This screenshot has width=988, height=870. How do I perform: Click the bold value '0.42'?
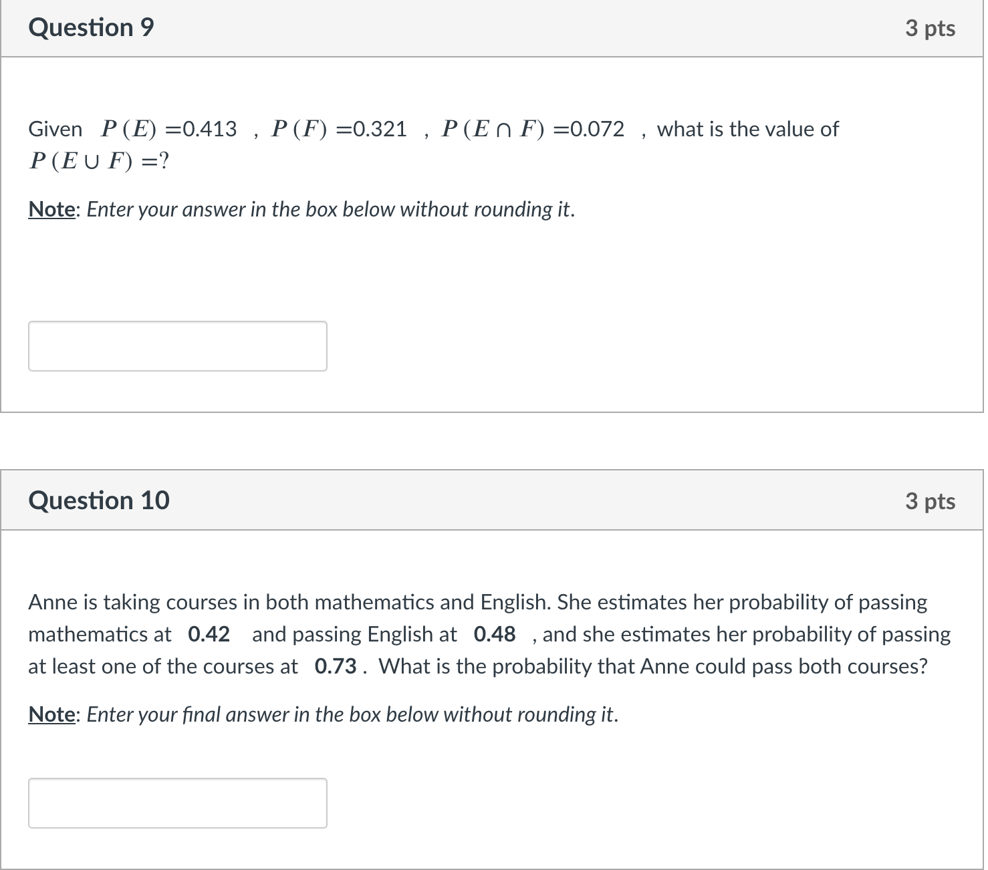click(x=209, y=634)
